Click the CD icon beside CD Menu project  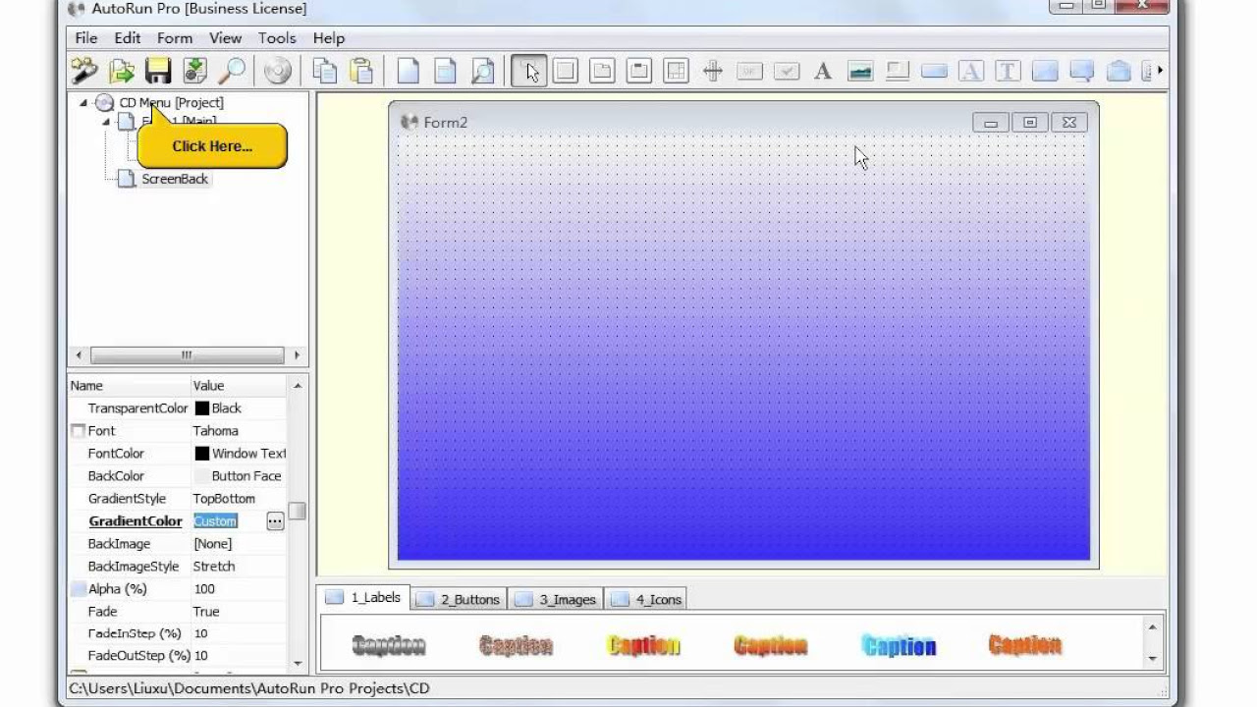(104, 102)
